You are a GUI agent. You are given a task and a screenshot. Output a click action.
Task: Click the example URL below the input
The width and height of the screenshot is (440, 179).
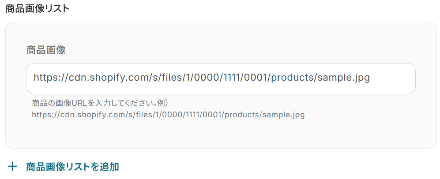168,115
